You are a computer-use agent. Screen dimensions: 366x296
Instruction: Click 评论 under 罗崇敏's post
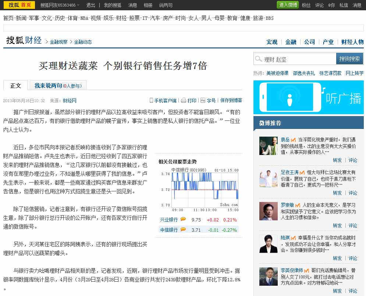353,225
